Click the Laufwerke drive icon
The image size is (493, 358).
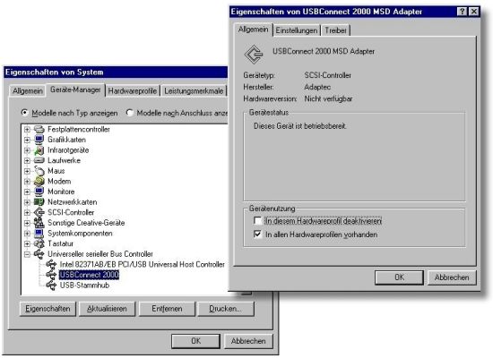[x=39, y=160]
